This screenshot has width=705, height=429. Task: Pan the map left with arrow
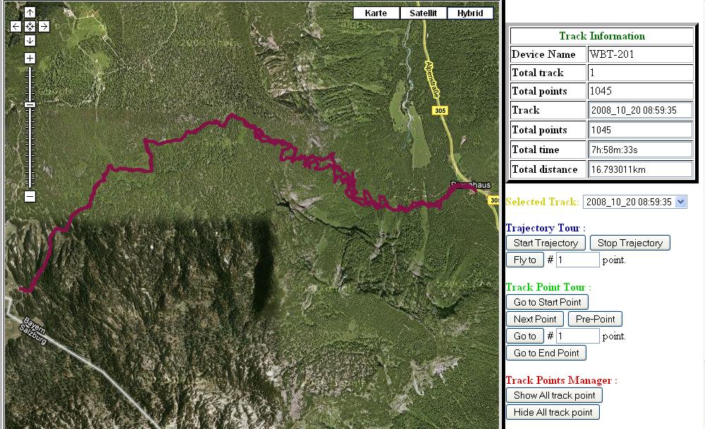coord(16,26)
